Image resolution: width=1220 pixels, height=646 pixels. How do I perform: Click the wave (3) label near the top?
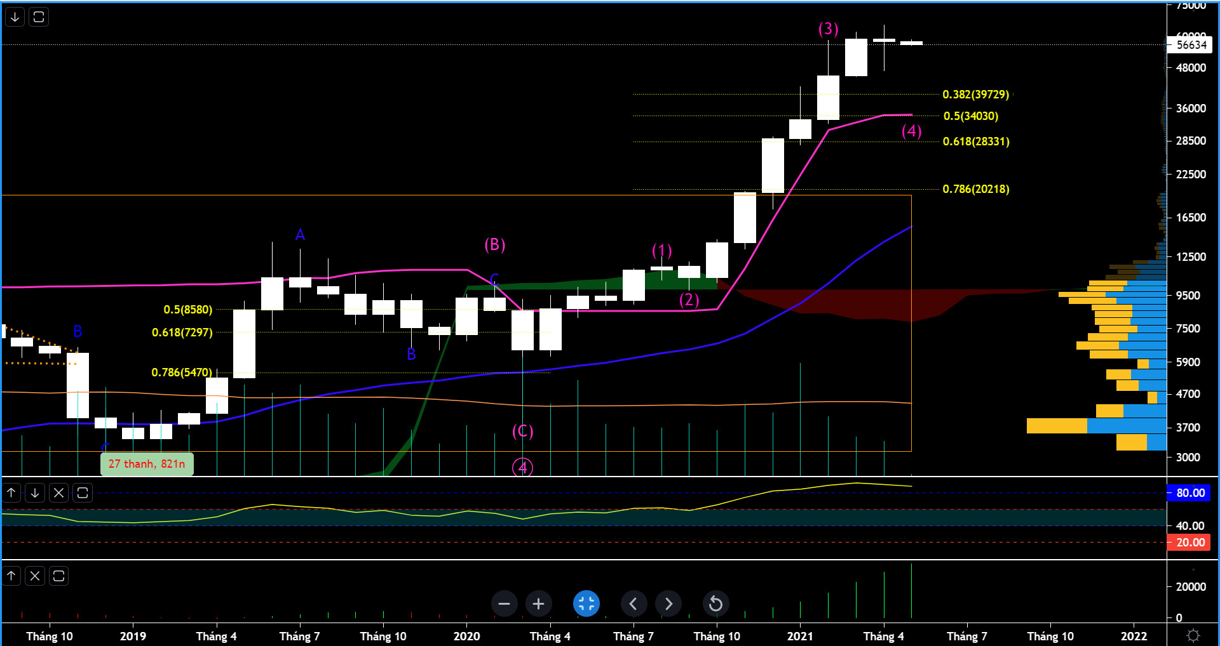(828, 29)
